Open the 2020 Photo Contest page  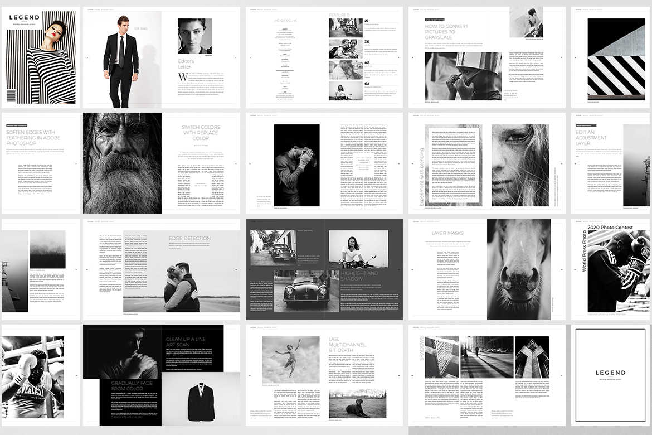610,269
